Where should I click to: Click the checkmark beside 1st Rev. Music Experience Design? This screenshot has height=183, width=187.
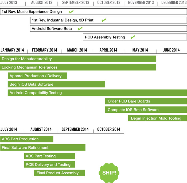pos(71,12)
